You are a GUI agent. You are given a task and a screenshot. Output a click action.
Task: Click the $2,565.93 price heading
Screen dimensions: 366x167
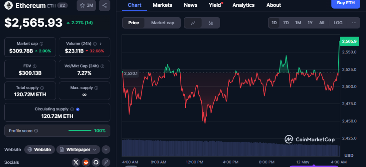click(x=34, y=22)
